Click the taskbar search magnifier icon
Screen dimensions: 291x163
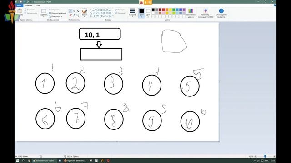(x=23, y=161)
